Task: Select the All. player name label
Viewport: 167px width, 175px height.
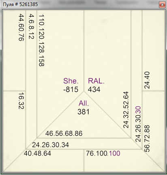Action: [x=84, y=104]
